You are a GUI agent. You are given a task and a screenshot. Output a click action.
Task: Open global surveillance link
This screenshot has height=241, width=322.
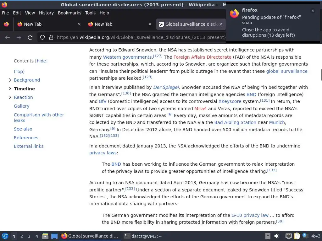(287, 71)
